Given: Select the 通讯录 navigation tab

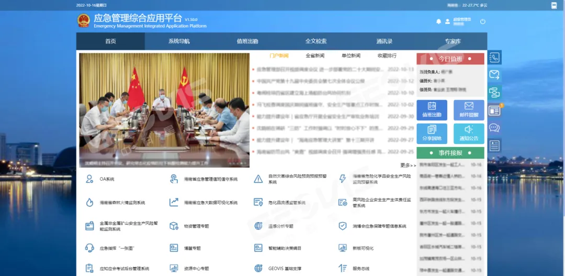Looking at the screenshot, I should pyautogui.click(x=384, y=41).
